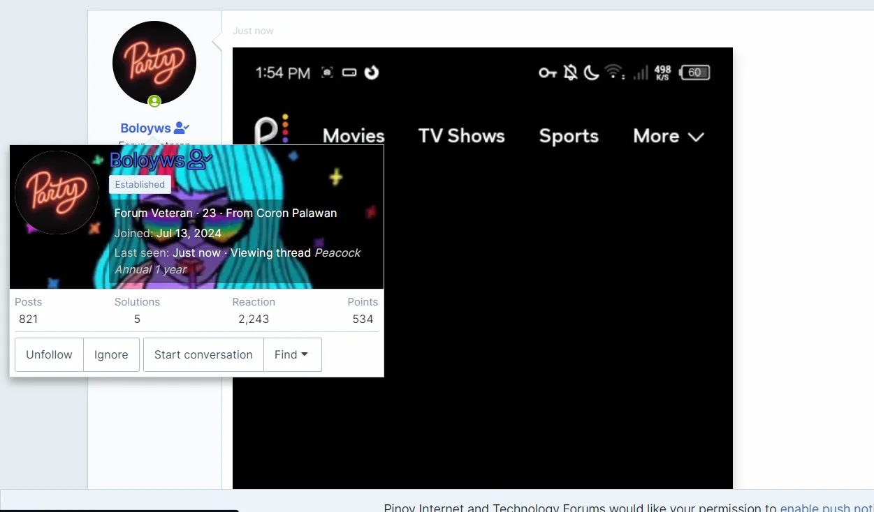The height and width of the screenshot is (512, 874).
Task: Start conversation with Boloyws
Action: 203,354
